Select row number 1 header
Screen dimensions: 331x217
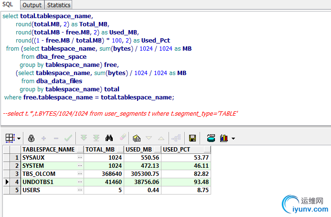[15, 158]
